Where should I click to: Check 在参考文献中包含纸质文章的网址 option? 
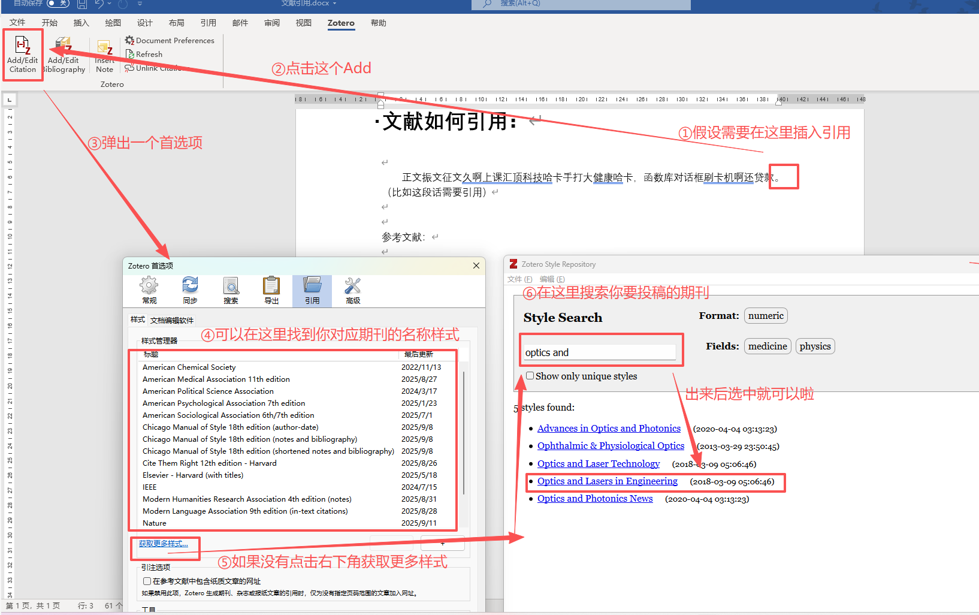(147, 581)
